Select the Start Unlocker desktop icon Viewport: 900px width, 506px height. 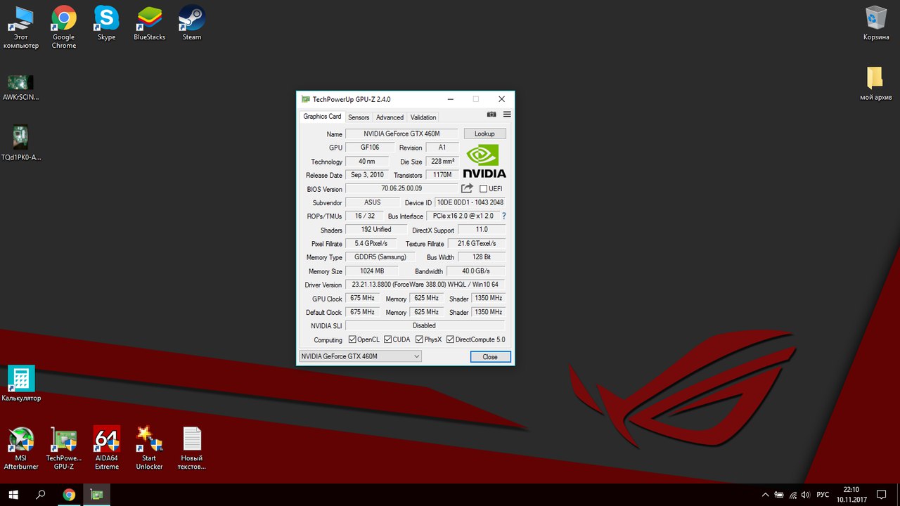pos(149,448)
